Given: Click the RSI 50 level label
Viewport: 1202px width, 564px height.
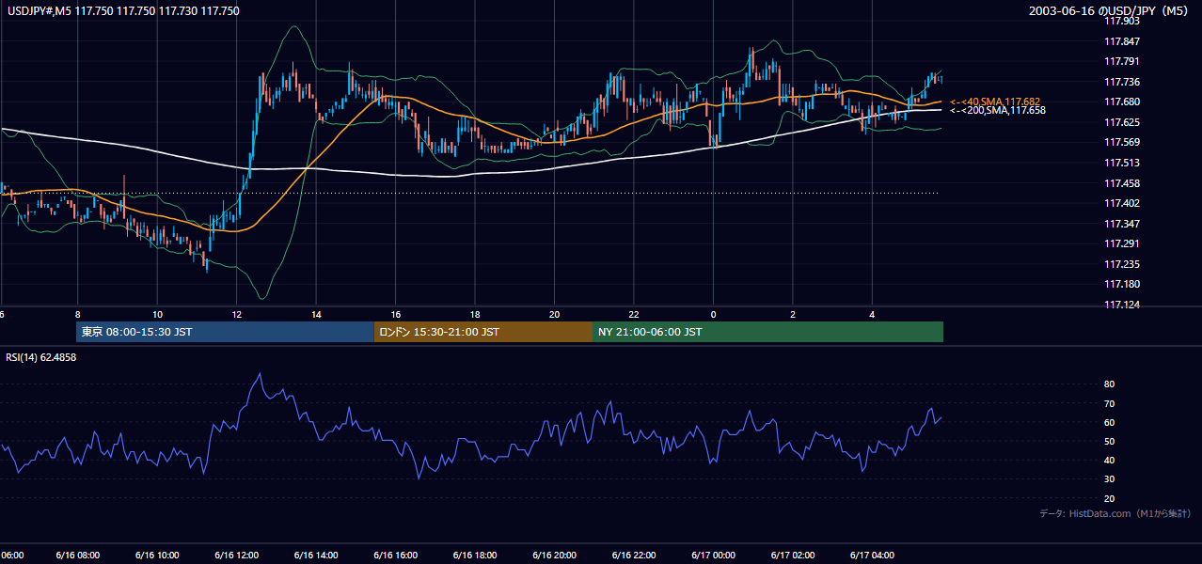Looking at the screenshot, I should [1109, 441].
